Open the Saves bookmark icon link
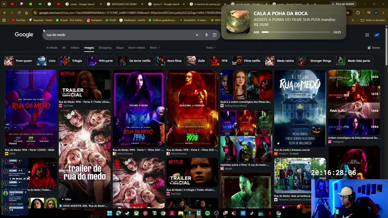The height and width of the screenshot is (218, 388). 373,48
